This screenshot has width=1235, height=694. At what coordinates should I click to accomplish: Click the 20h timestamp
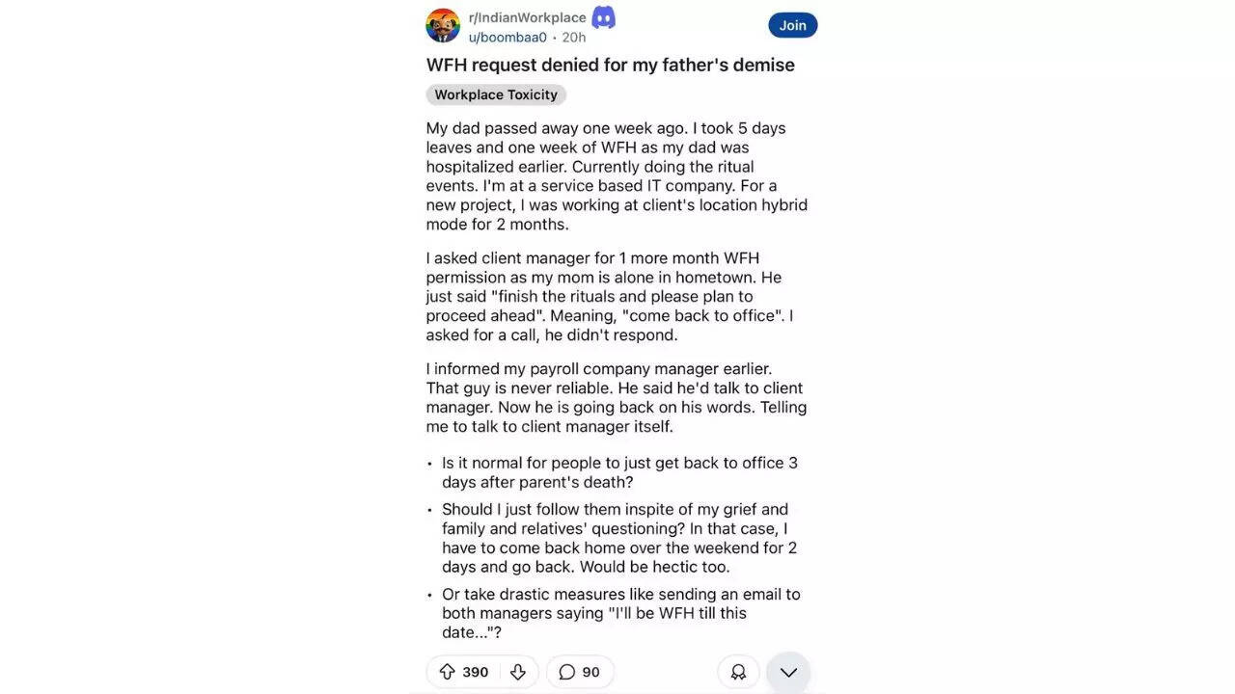coord(572,37)
